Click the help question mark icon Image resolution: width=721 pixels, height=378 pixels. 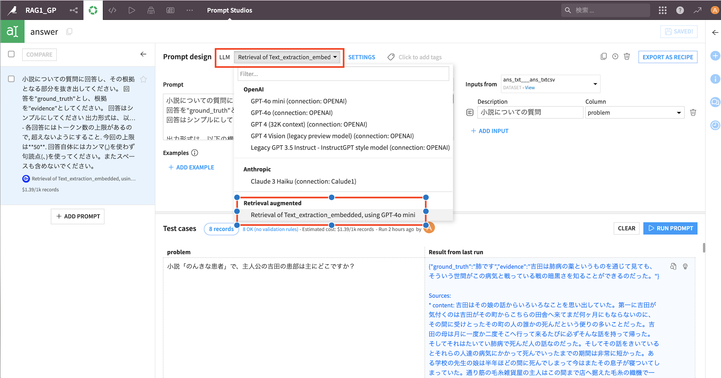(x=680, y=10)
